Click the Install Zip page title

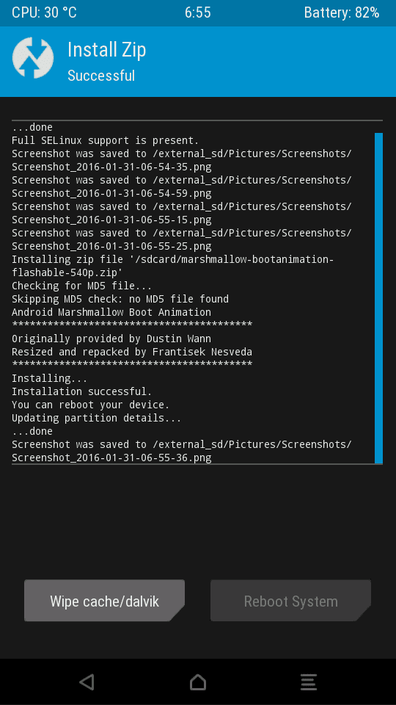(x=107, y=50)
